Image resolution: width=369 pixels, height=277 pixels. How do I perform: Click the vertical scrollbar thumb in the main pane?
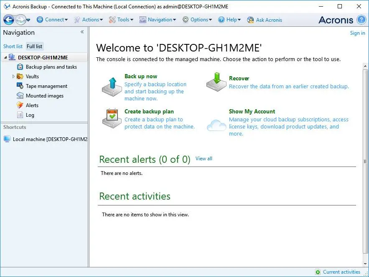(365, 162)
